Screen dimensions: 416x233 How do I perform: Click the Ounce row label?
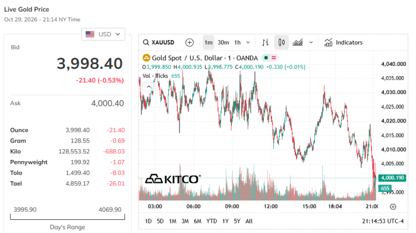(19, 130)
